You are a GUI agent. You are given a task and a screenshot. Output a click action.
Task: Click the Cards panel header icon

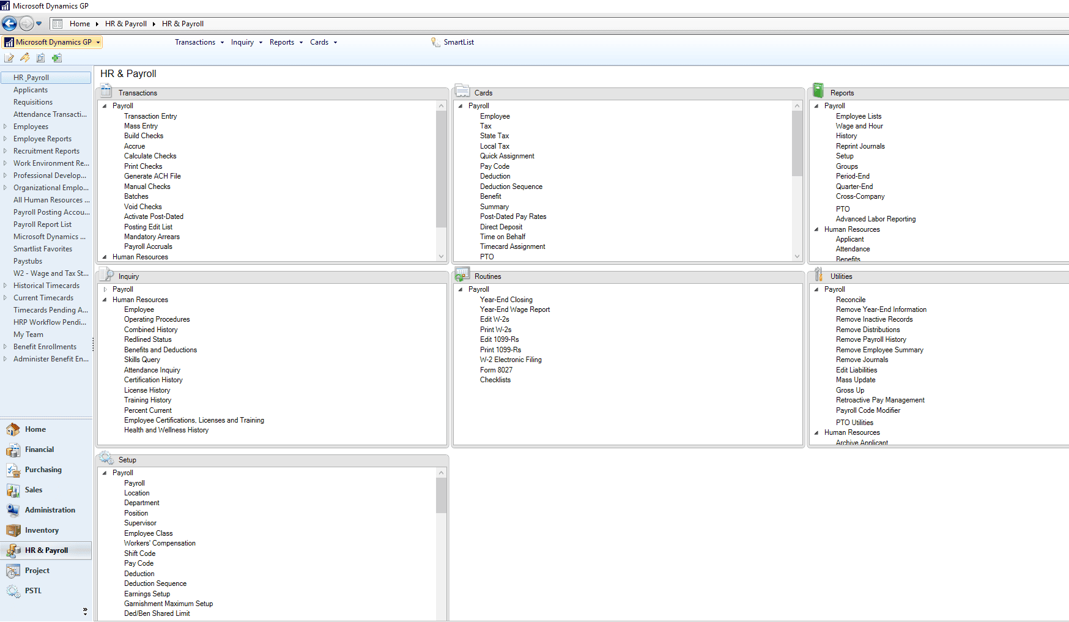click(x=462, y=91)
